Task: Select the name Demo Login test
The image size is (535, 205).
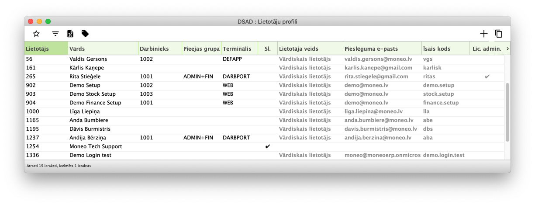Action: pyautogui.click(x=90, y=155)
